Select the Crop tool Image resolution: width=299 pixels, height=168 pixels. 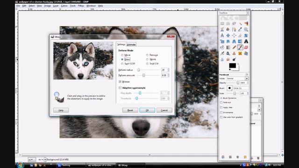pyautogui.click(x=240, y=35)
